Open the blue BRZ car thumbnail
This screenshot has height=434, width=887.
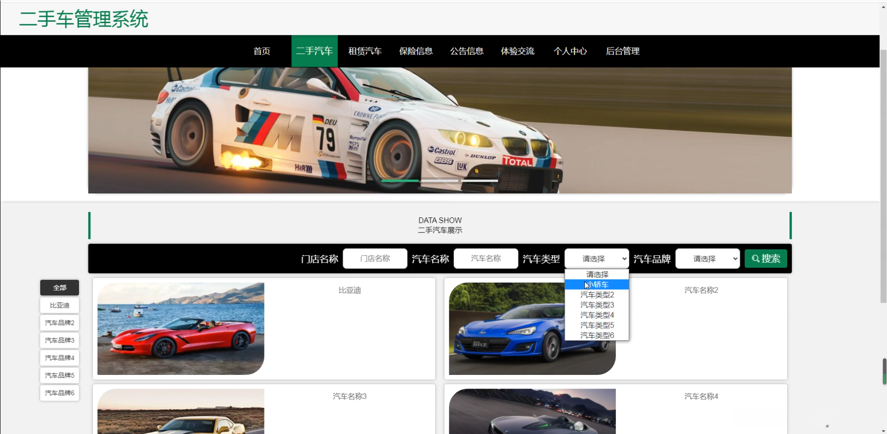(532, 329)
